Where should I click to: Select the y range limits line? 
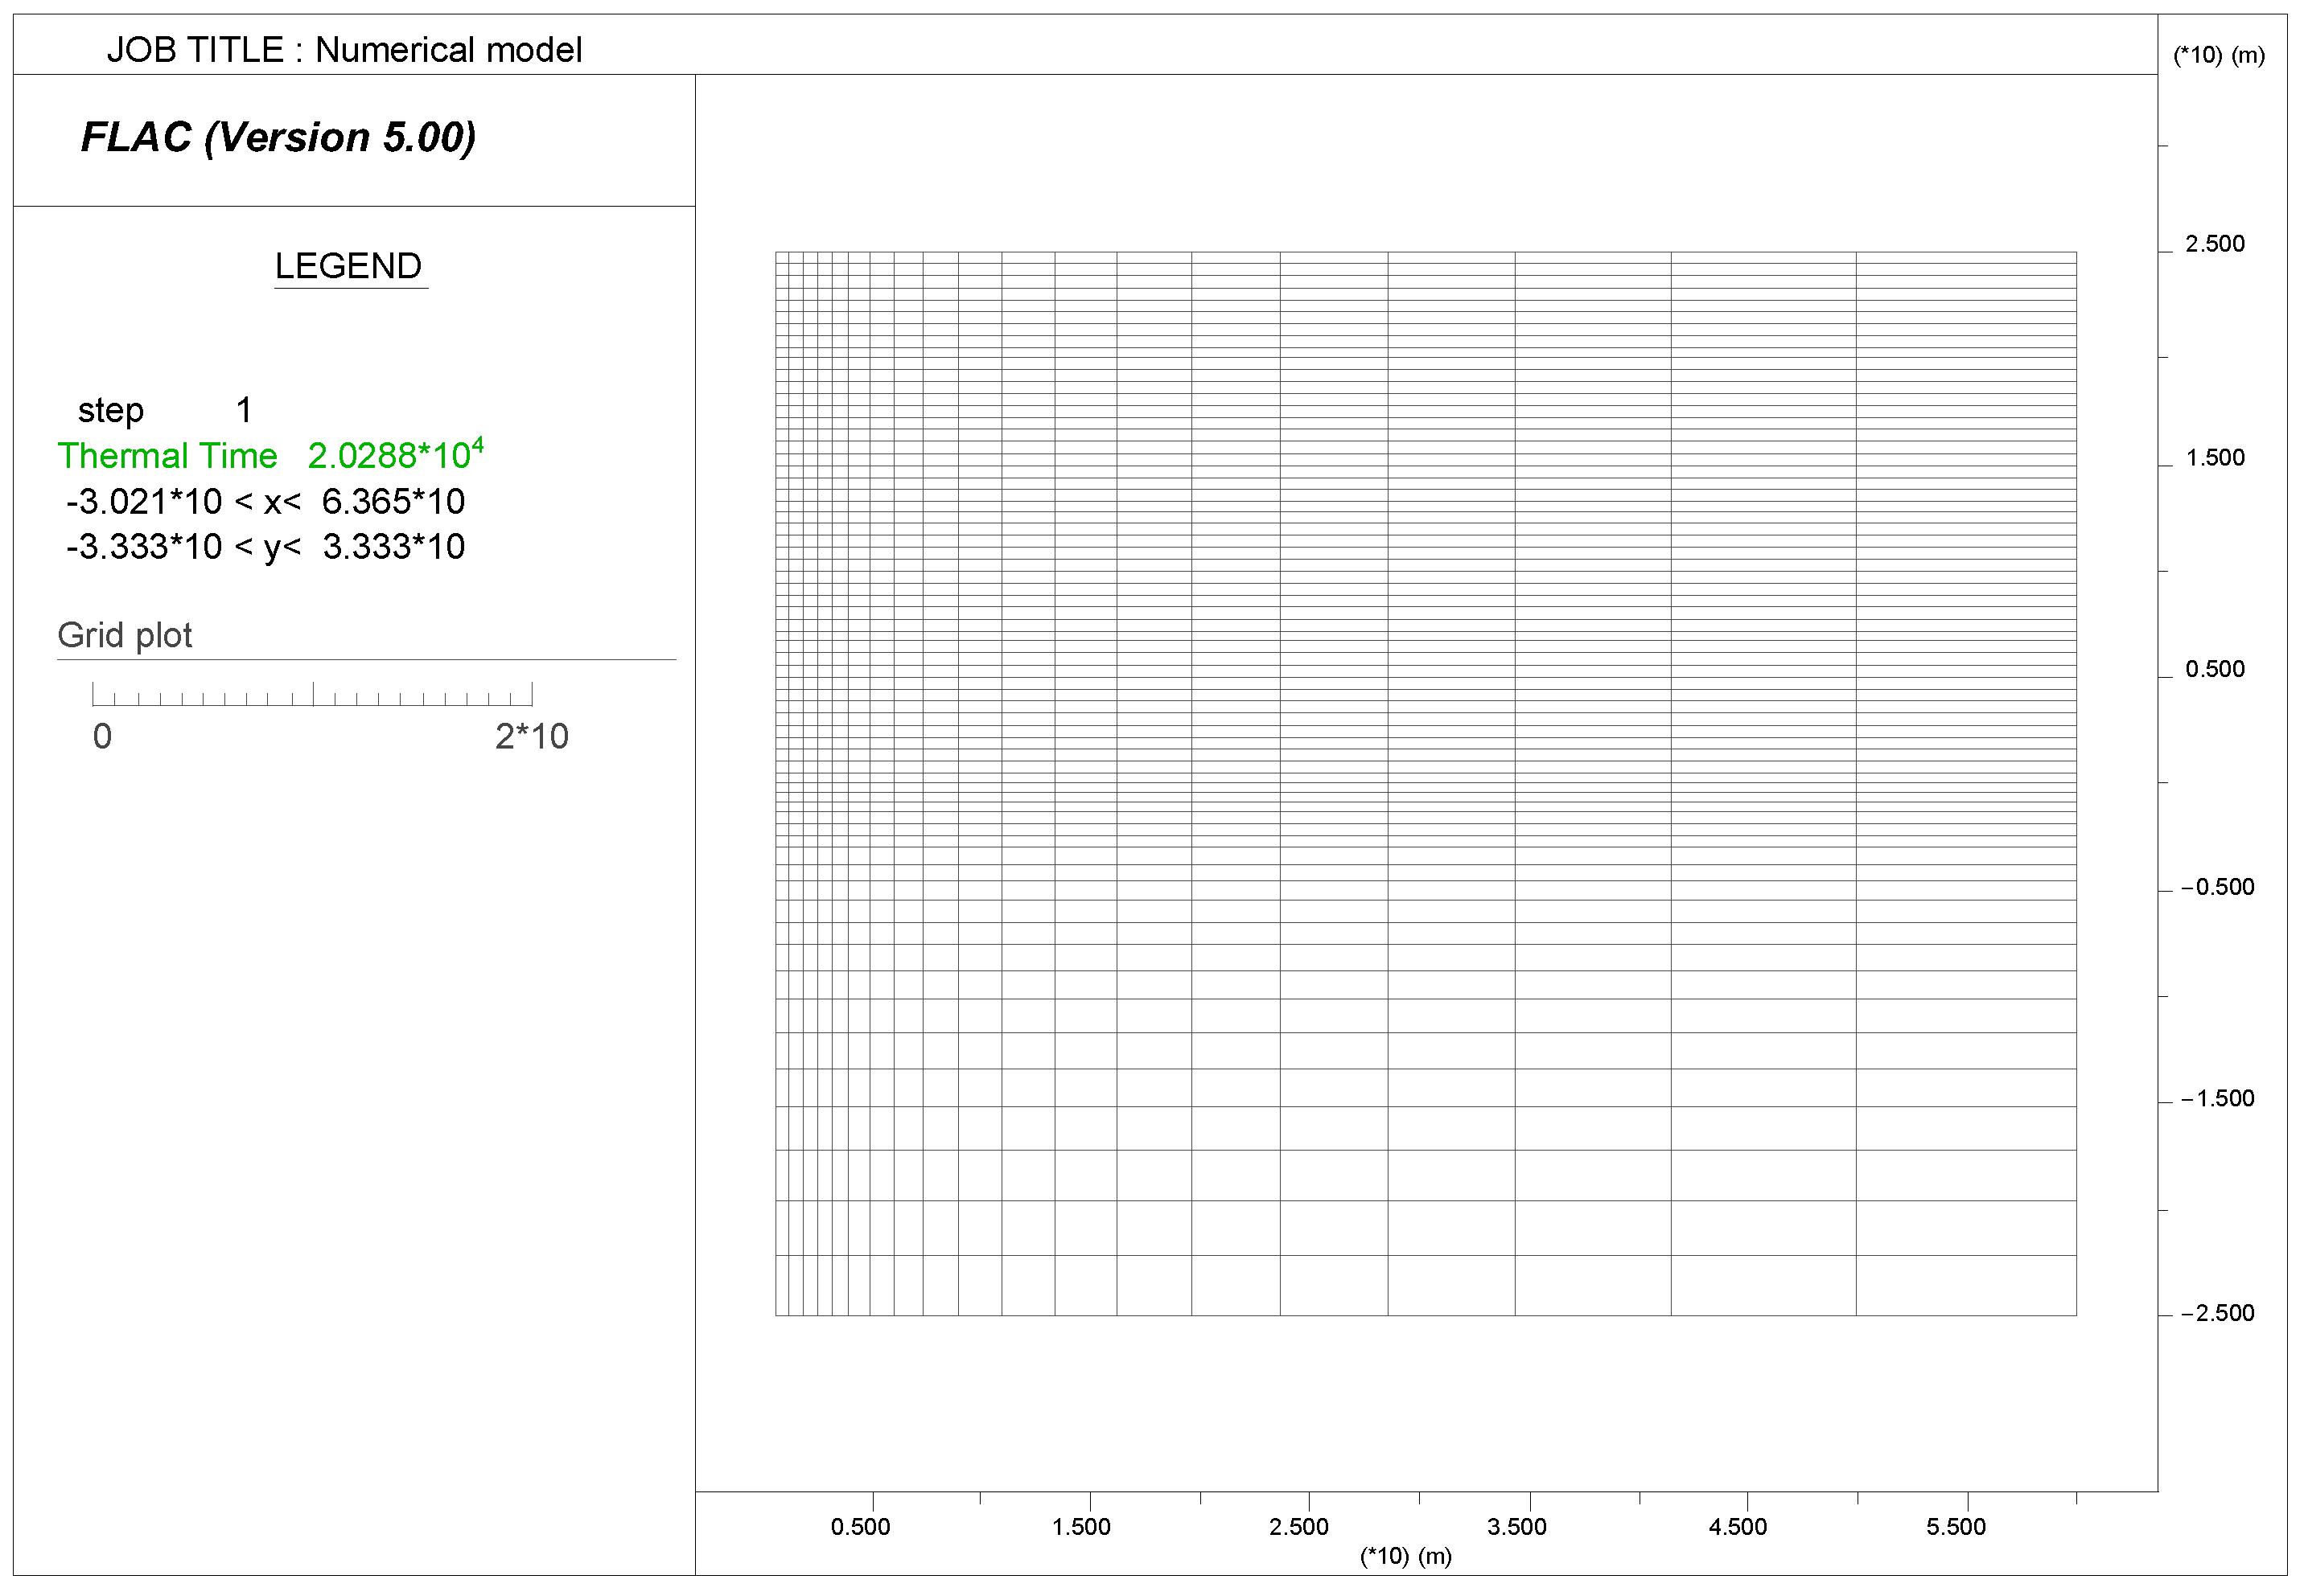[x=265, y=547]
